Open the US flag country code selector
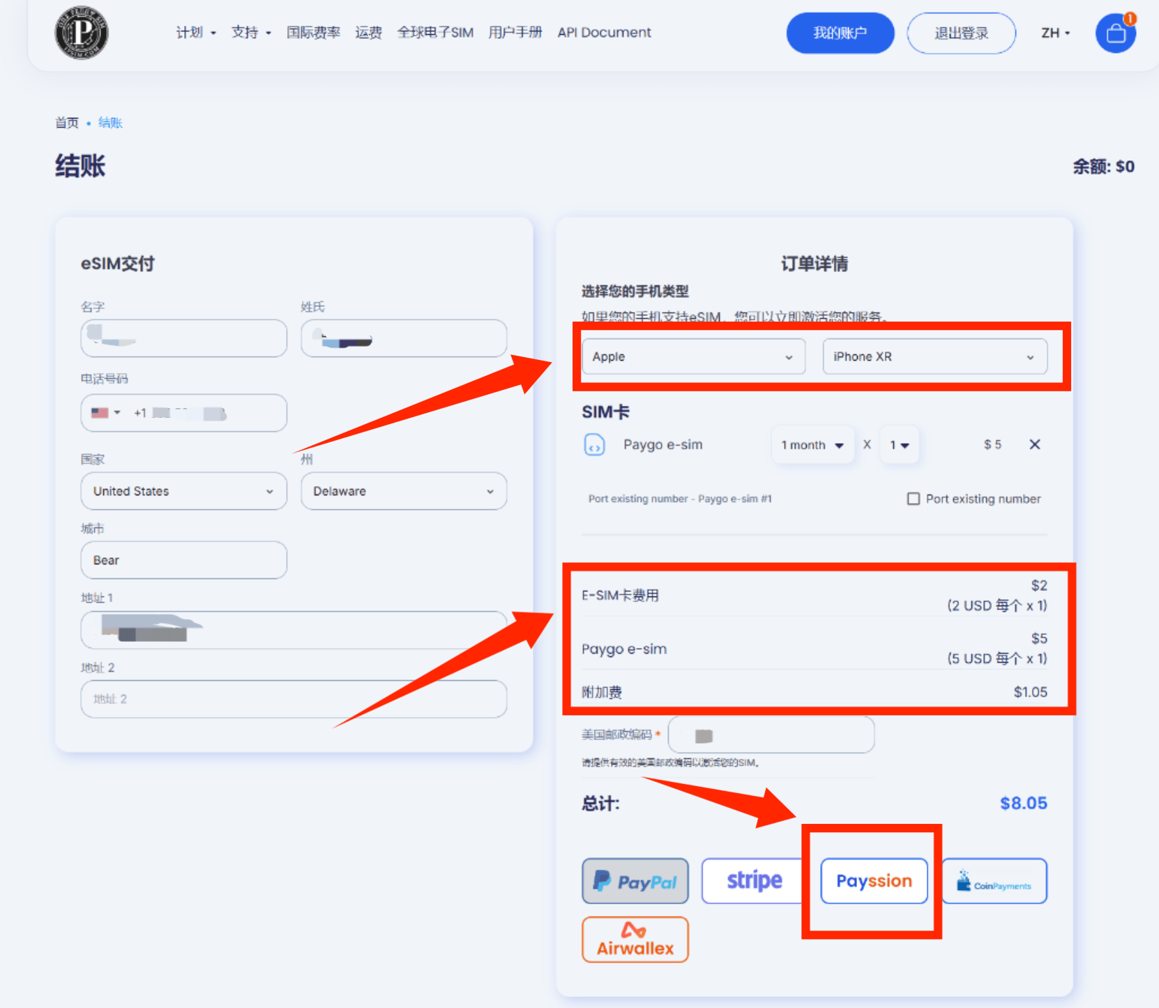Screen dimensions: 1159x1008 pyautogui.click(x=105, y=413)
